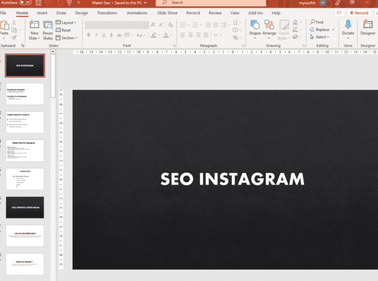Switch to the Transitions tab
Viewport: 378px width, 281px height.
pyautogui.click(x=107, y=13)
